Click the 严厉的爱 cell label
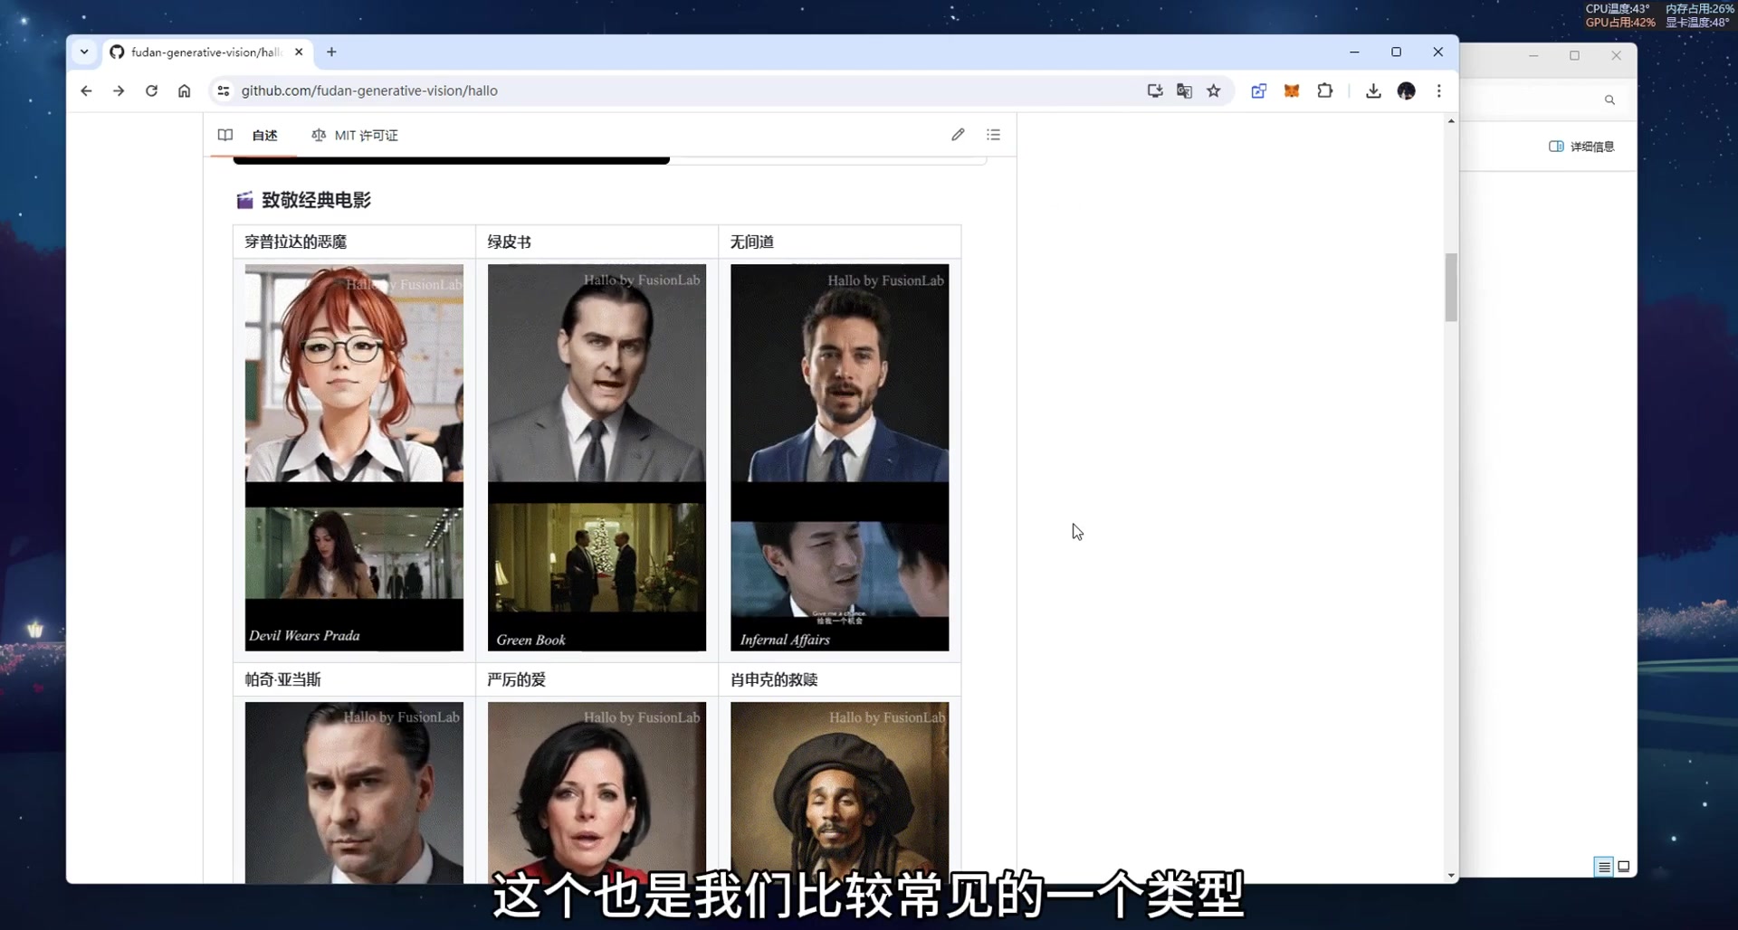Image resolution: width=1738 pixels, height=930 pixels. [517, 679]
